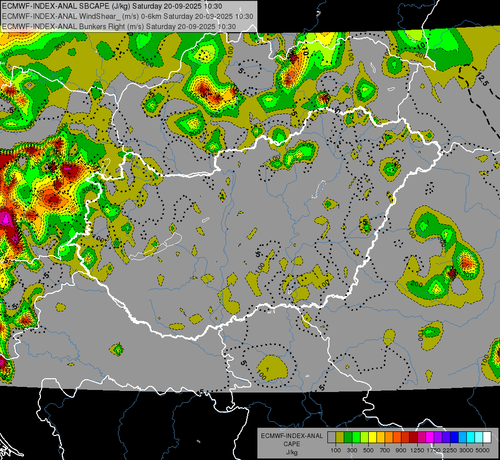This screenshot has height=460, width=500.
Task: Click the dark red legend swatch before 1250
Action: pyautogui.click(x=413, y=438)
